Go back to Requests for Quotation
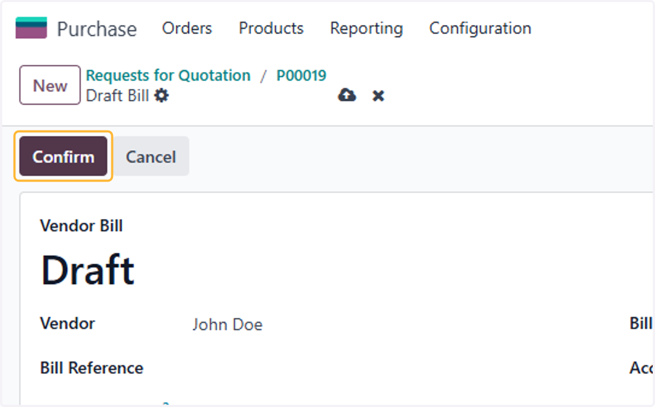 tap(168, 75)
